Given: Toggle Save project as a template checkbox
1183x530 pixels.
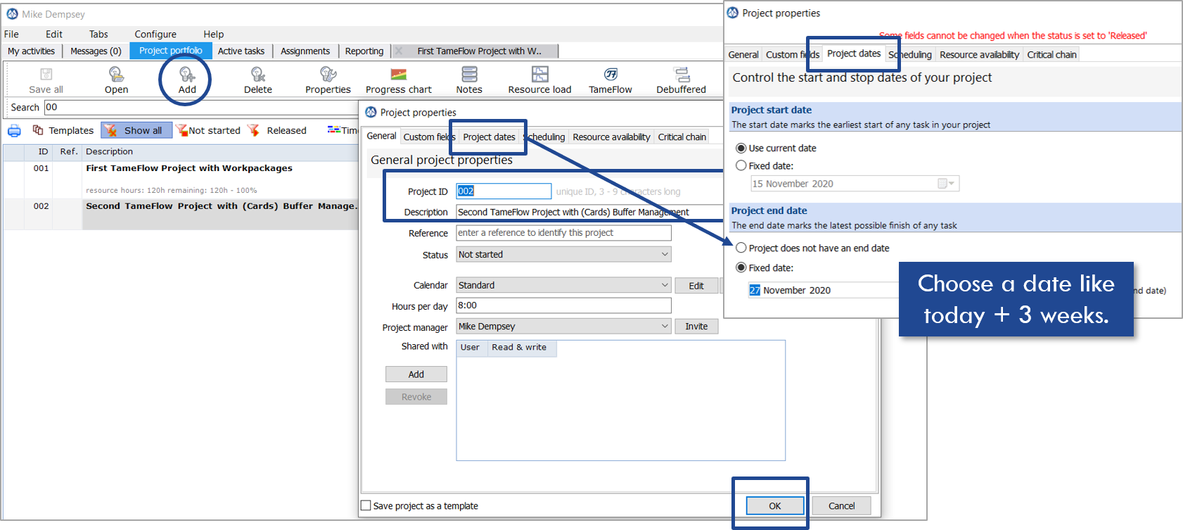Looking at the screenshot, I should [x=366, y=505].
